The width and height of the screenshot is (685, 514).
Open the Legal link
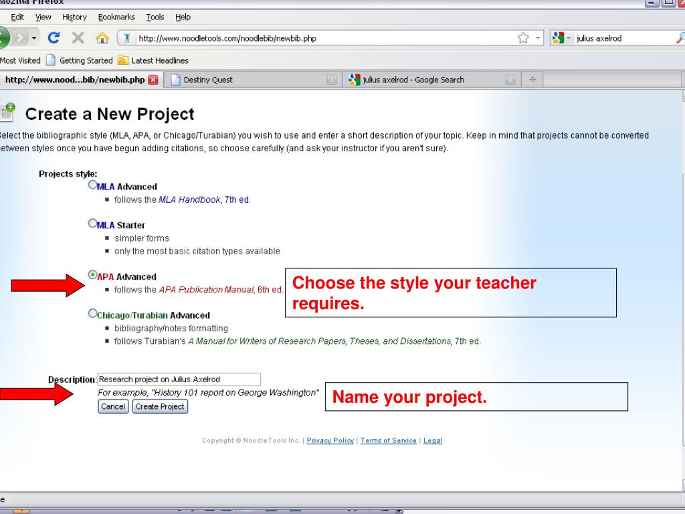[433, 440]
